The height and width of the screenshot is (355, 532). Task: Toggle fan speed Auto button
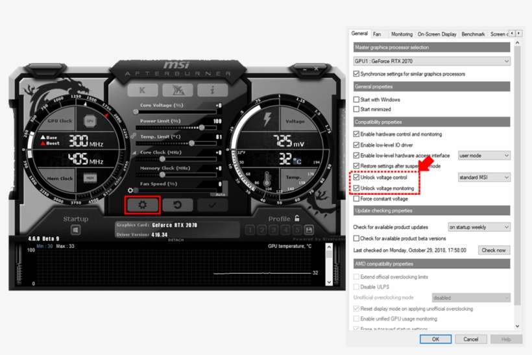click(x=220, y=195)
